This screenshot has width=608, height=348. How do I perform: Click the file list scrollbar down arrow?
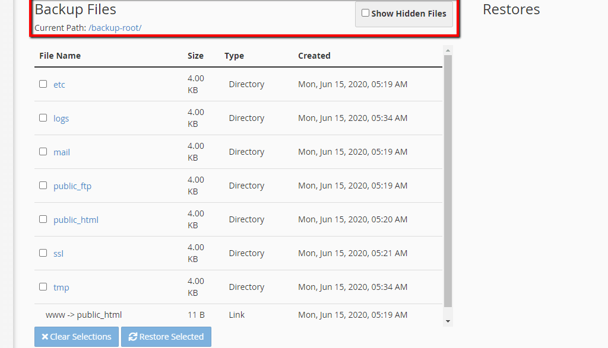pos(448,321)
